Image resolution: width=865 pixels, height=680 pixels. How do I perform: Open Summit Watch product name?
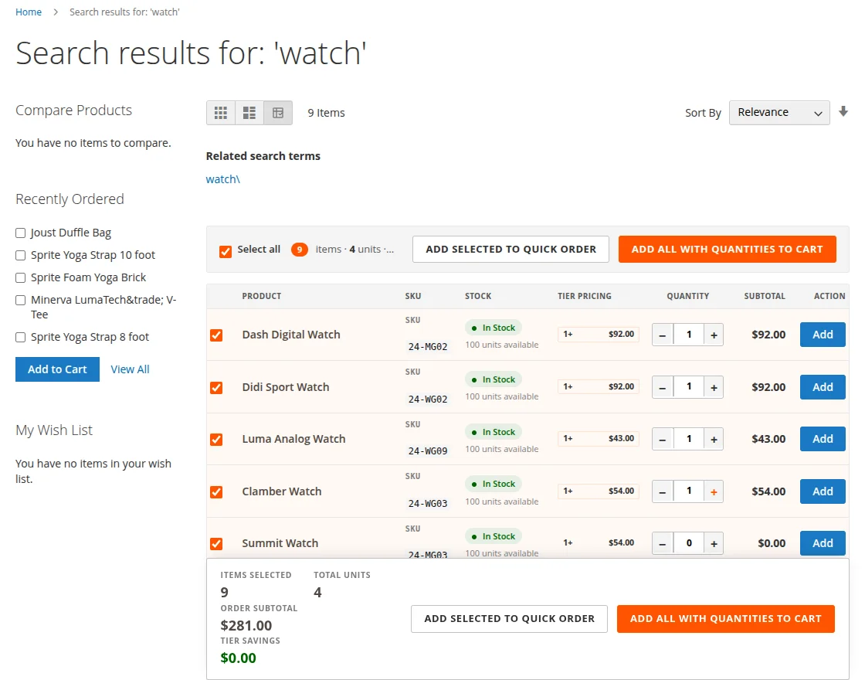(280, 543)
